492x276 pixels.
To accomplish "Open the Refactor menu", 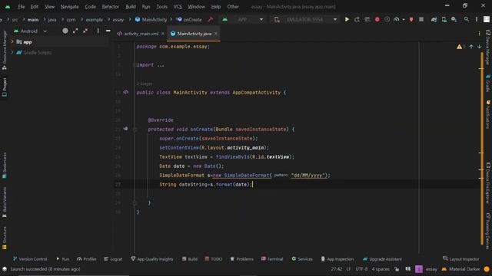I will pos(111,7).
